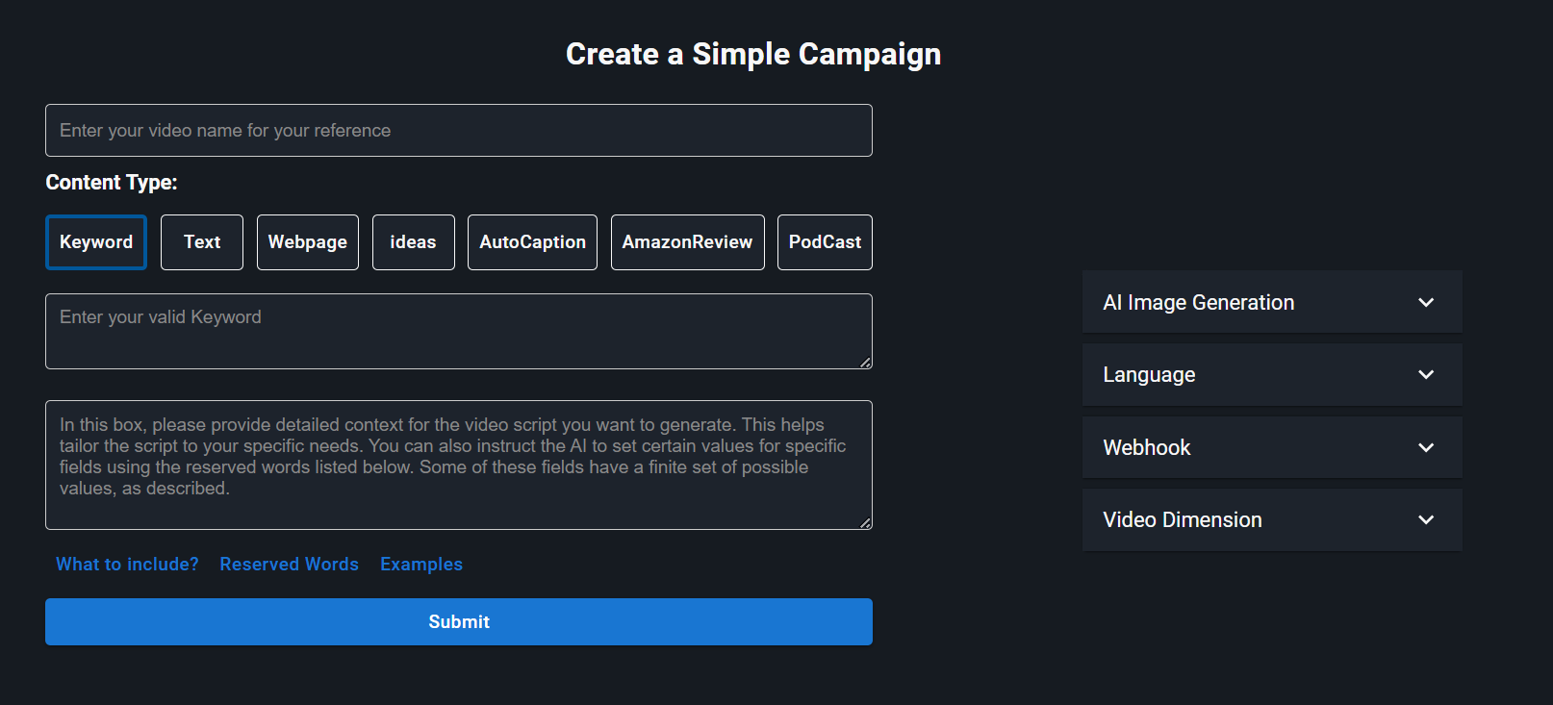The height and width of the screenshot is (705, 1553).
Task: Select Keyword content type
Action: click(x=96, y=242)
